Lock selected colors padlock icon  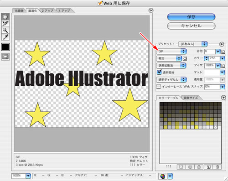point(199,167)
